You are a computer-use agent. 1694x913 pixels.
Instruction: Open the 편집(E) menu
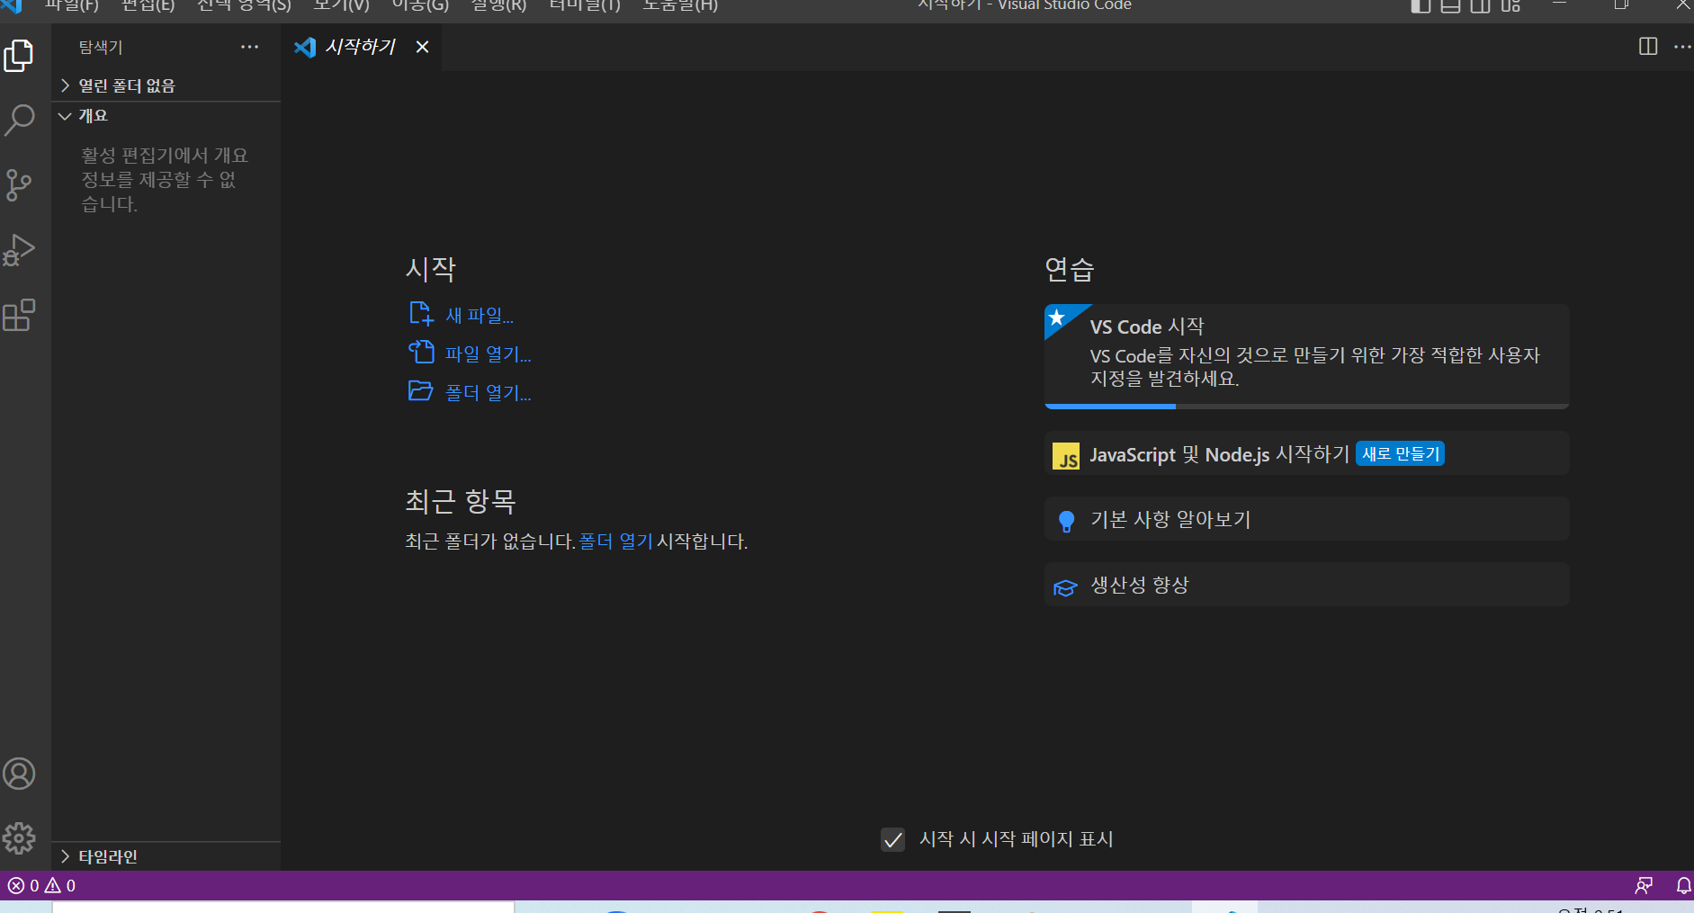coord(148,5)
